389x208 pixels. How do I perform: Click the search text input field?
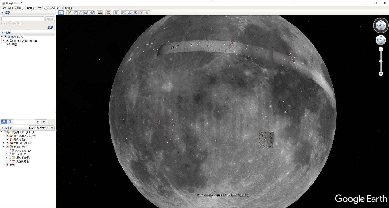point(23,19)
